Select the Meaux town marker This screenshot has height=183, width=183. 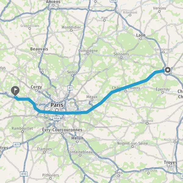[x=92, y=100]
